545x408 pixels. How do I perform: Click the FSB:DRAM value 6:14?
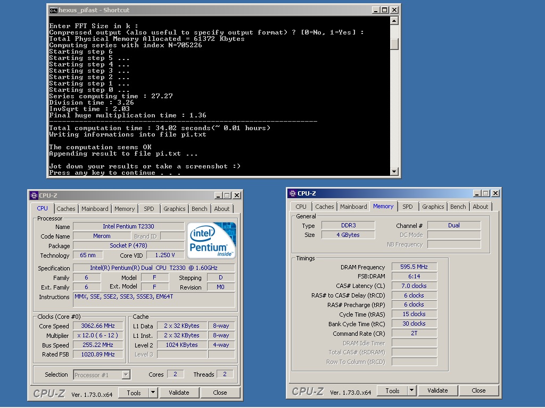pyautogui.click(x=414, y=276)
